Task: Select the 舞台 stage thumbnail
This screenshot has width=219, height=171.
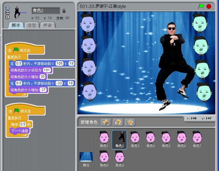Action: click(86, 159)
